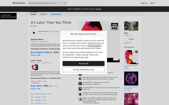Open the When In Room track link
This screenshot has height=105, width=169.
click(41, 94)
